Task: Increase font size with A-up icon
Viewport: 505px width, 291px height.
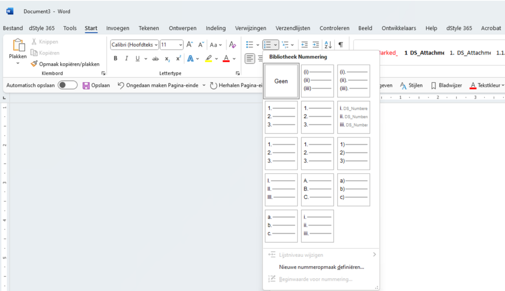Action: (x=190, y=44)
